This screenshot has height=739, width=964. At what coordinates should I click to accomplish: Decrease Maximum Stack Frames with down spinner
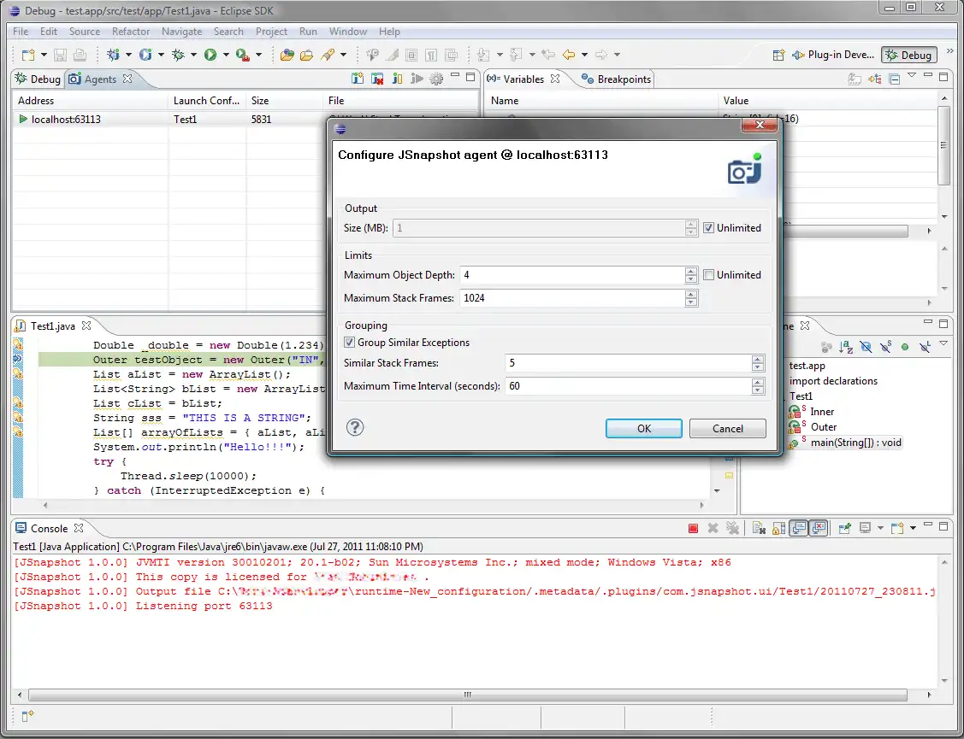(691, 302)
